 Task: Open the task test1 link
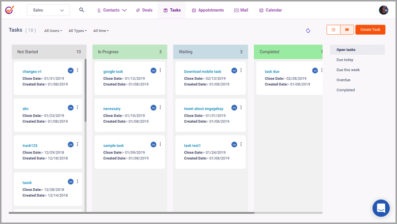pos(192,146)
